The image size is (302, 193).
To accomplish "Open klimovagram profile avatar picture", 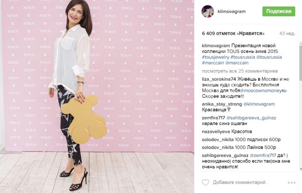I will pyautogui.click(x=208, y=11).
